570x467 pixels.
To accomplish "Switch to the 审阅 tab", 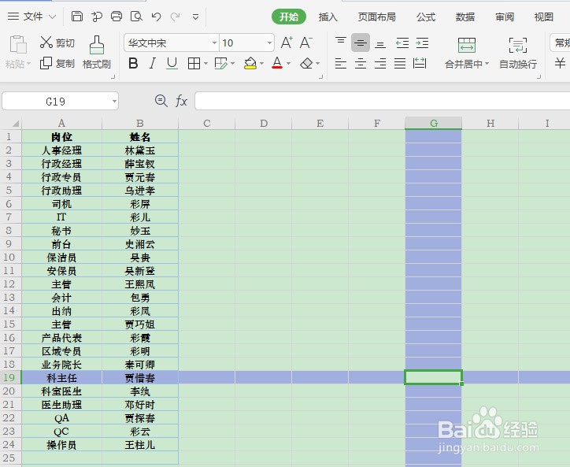I will tap(504, 17).
